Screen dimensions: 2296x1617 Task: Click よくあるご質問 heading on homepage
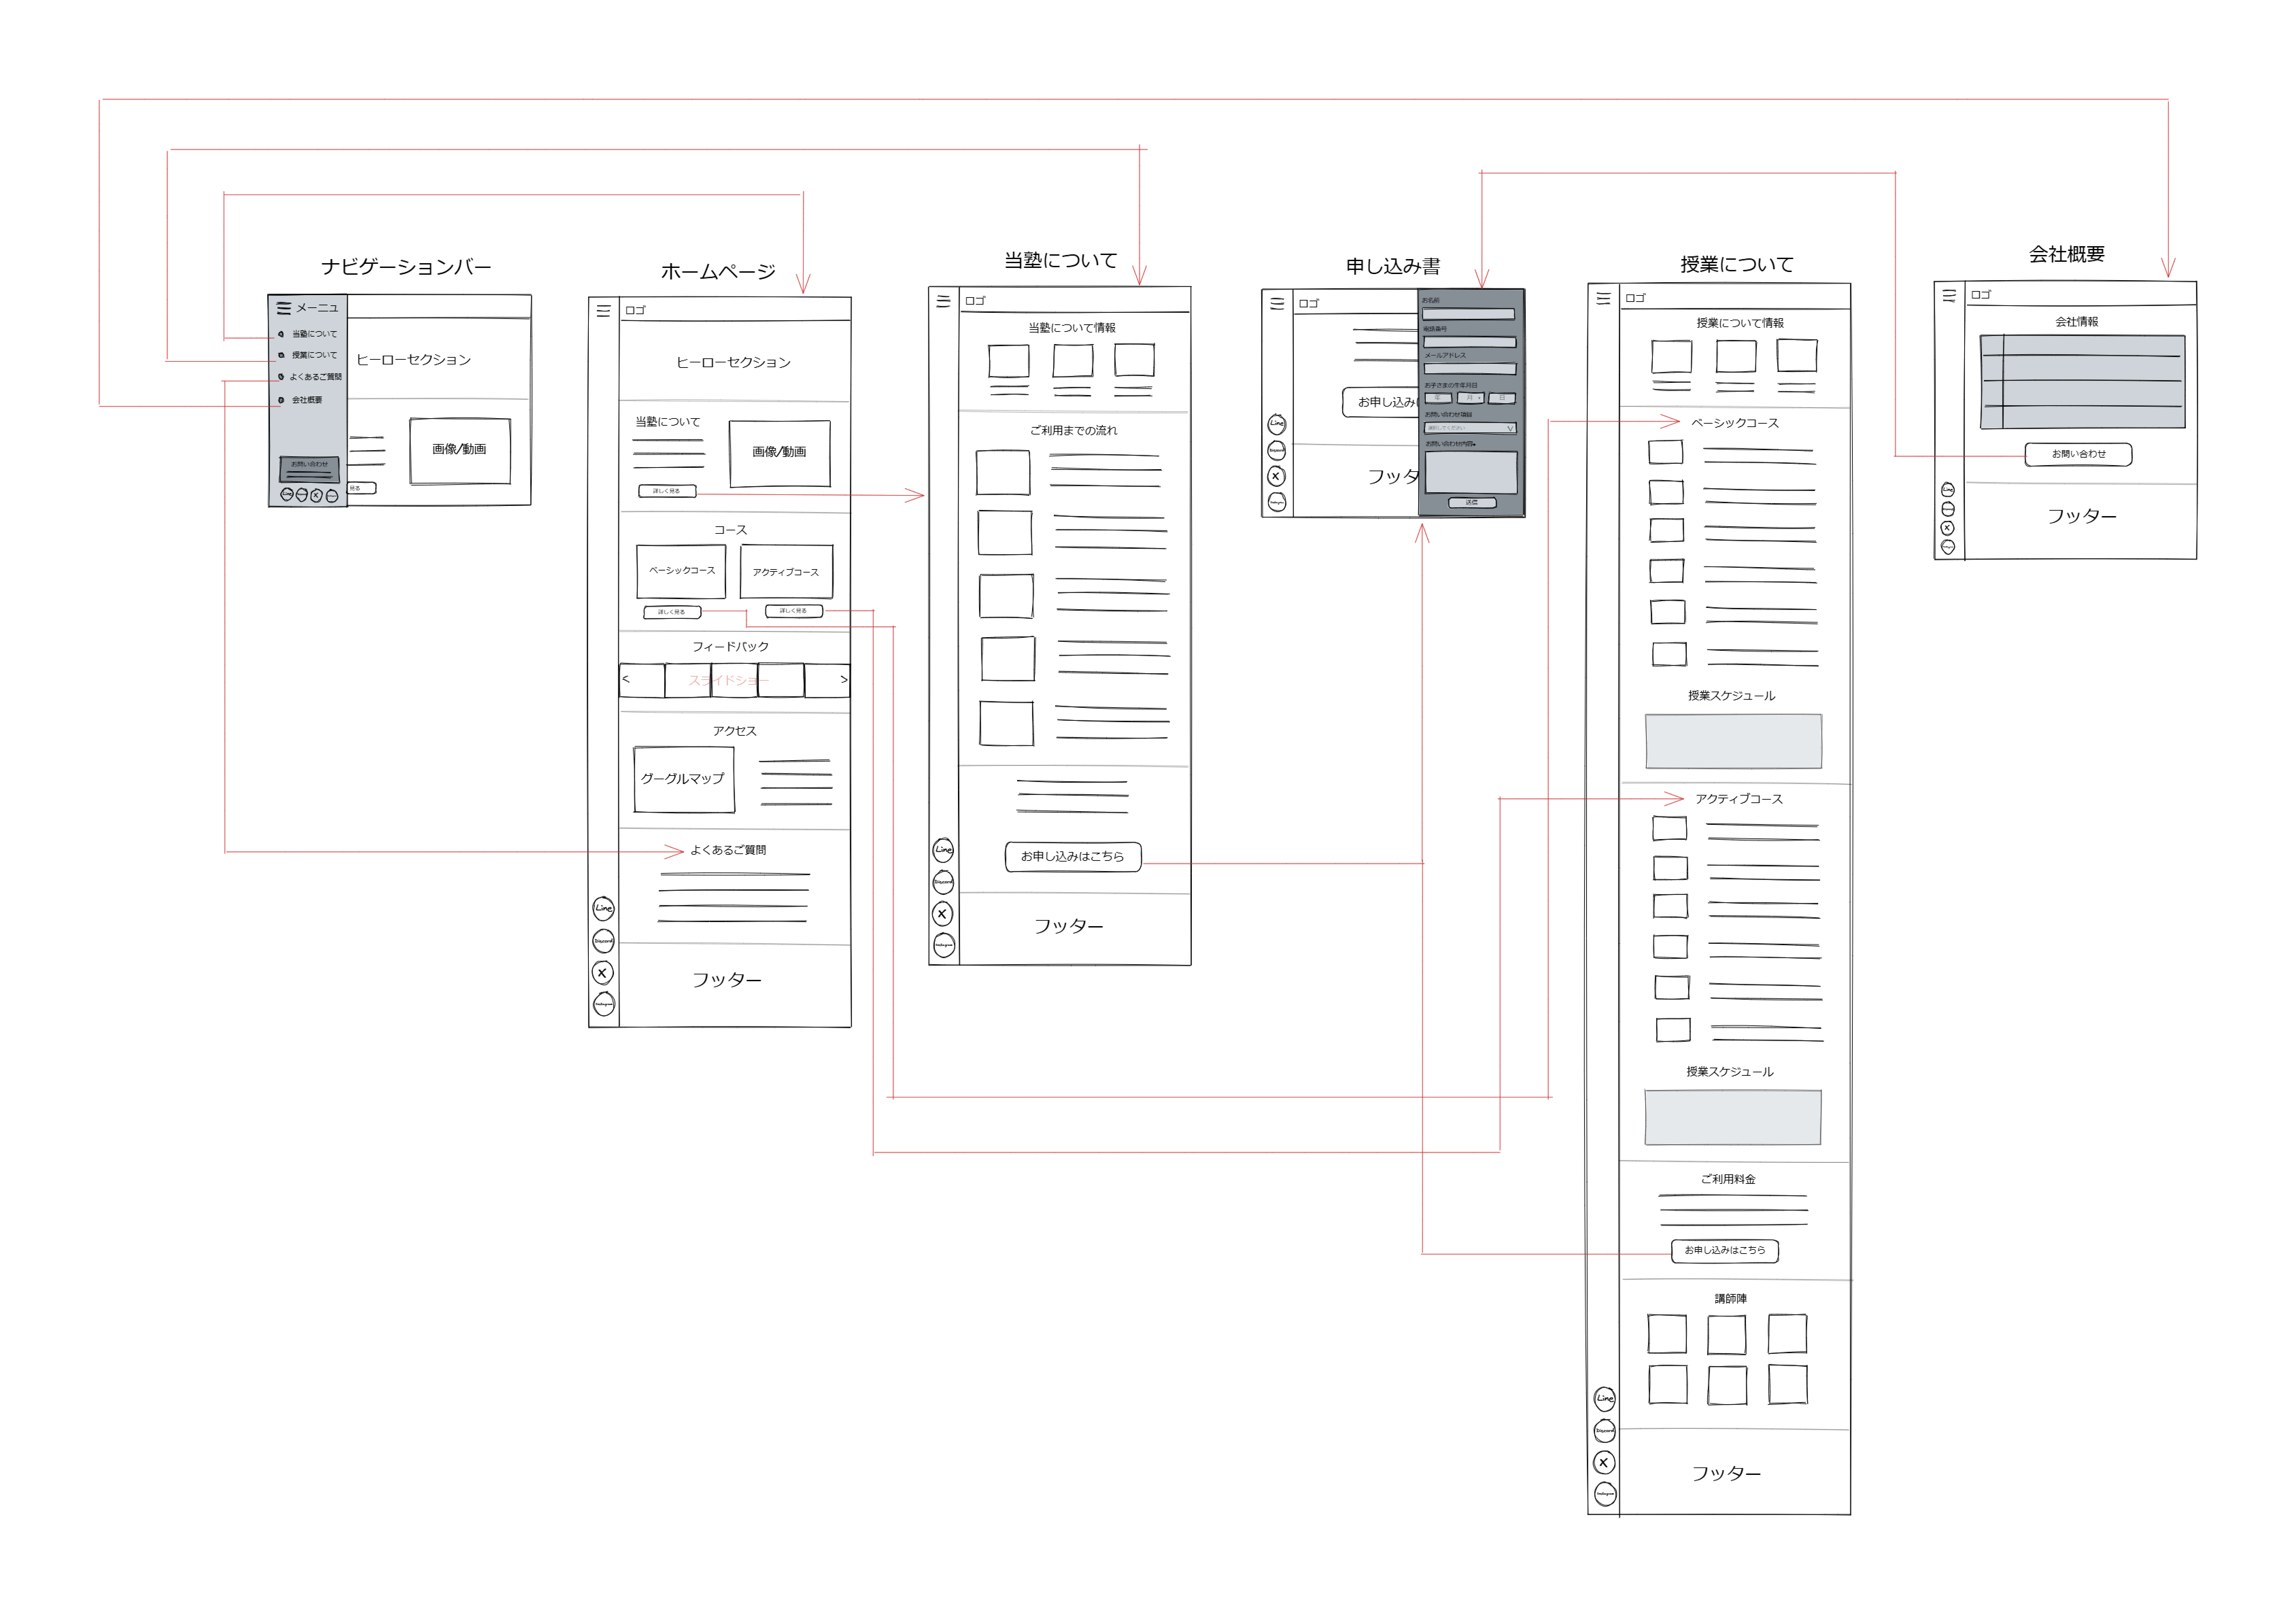point(728,850)
